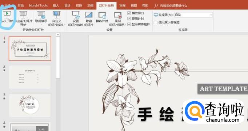This screenshot has width=248, height=131.
Task: Select slide 2 Contents thumbnail
Action: point(30,77)
